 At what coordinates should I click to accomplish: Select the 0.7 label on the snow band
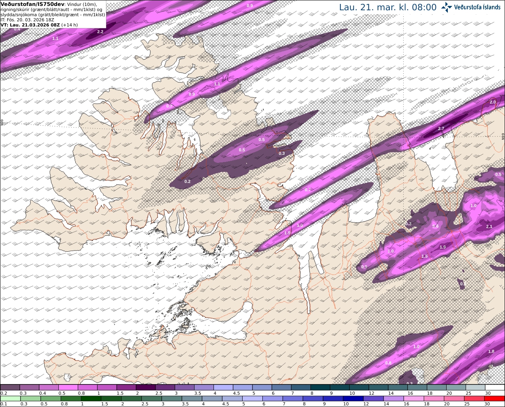pyautogui.click(x=169, y=106)
